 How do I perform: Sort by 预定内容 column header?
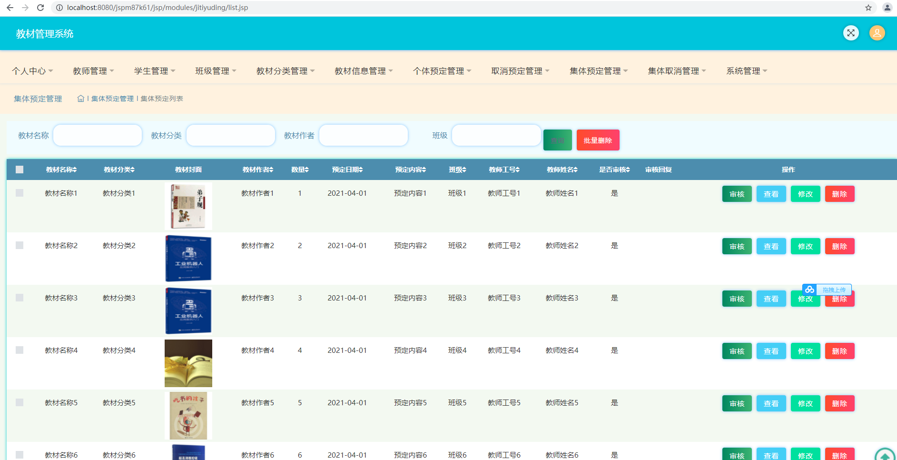pos(411,170)
